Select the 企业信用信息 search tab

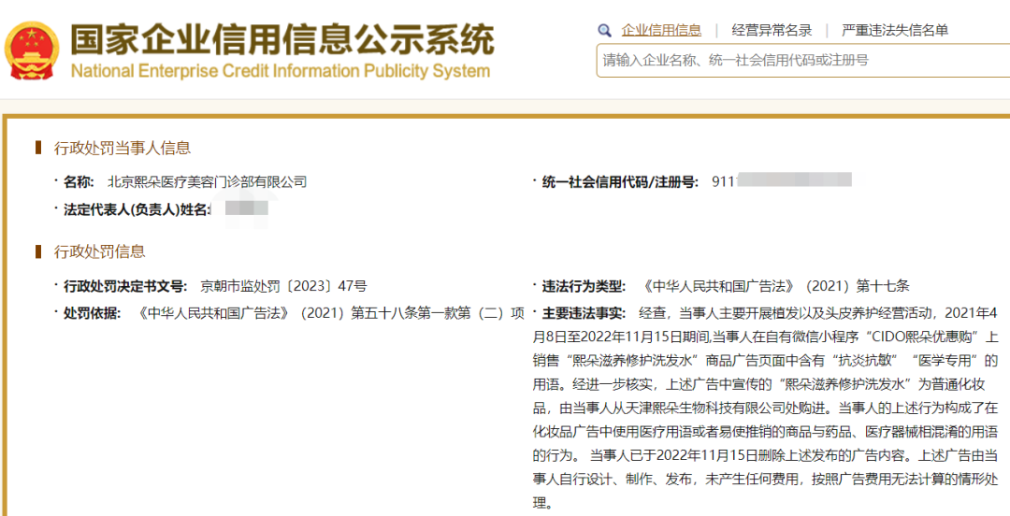point(661,31)
